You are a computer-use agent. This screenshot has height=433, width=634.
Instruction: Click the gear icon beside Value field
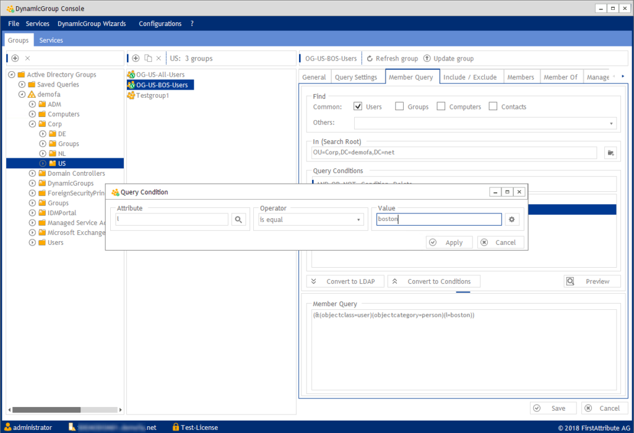pos(511,220)
